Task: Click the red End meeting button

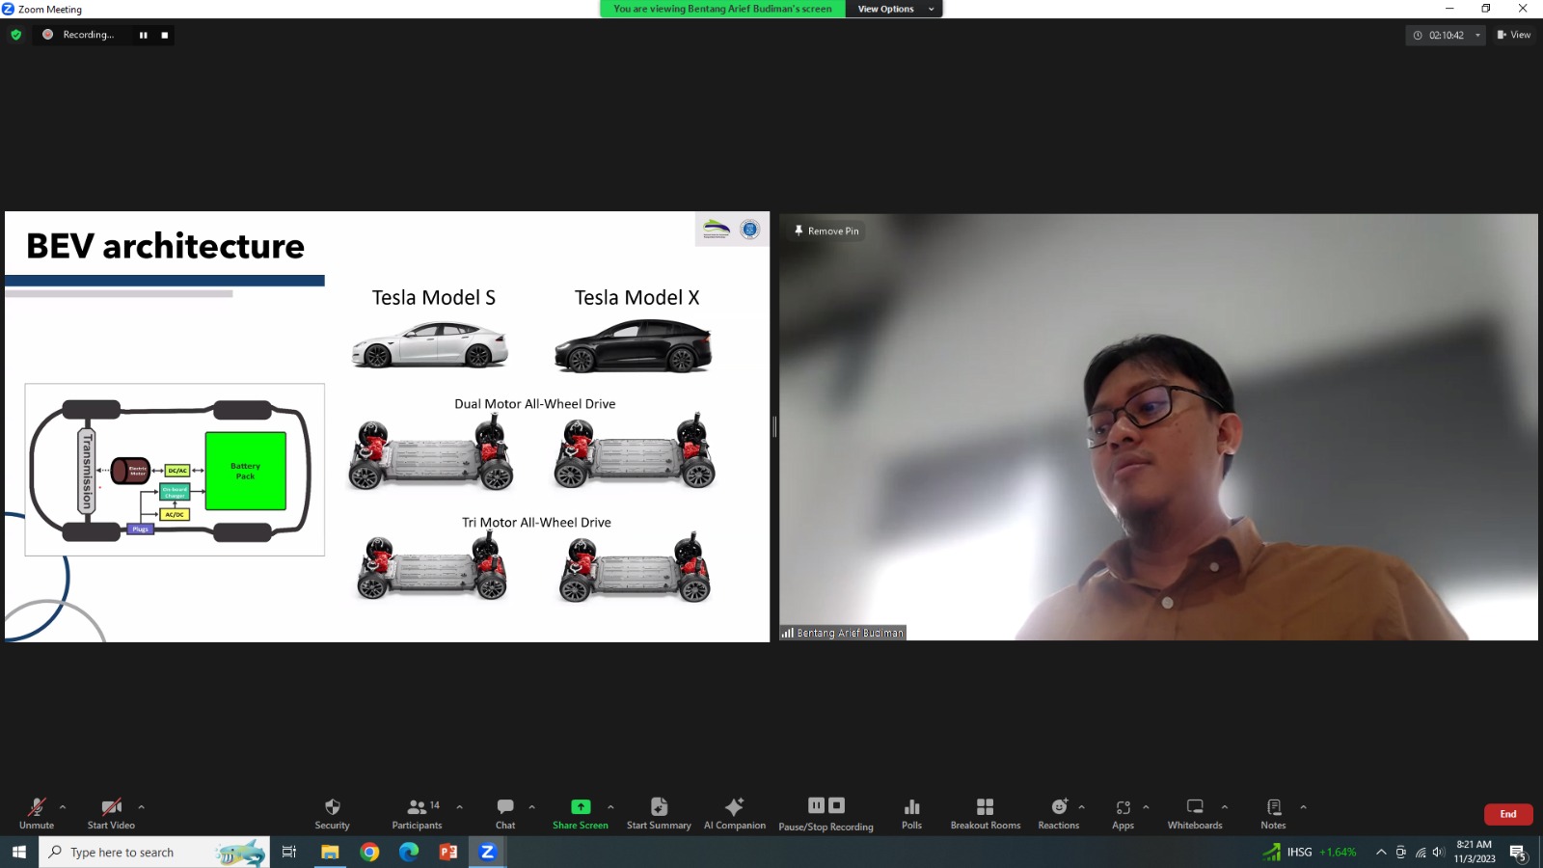Action: pos(1508,814)
